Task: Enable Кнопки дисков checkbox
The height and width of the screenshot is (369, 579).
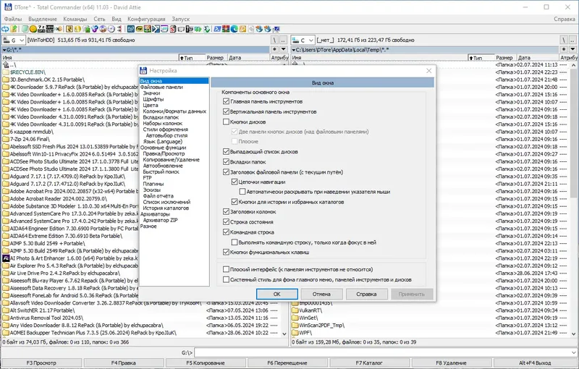Action: point(226,122)
